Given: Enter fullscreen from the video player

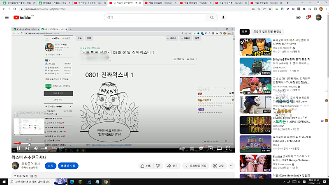Looking at the screenshot, I should [x=228, y=148].
